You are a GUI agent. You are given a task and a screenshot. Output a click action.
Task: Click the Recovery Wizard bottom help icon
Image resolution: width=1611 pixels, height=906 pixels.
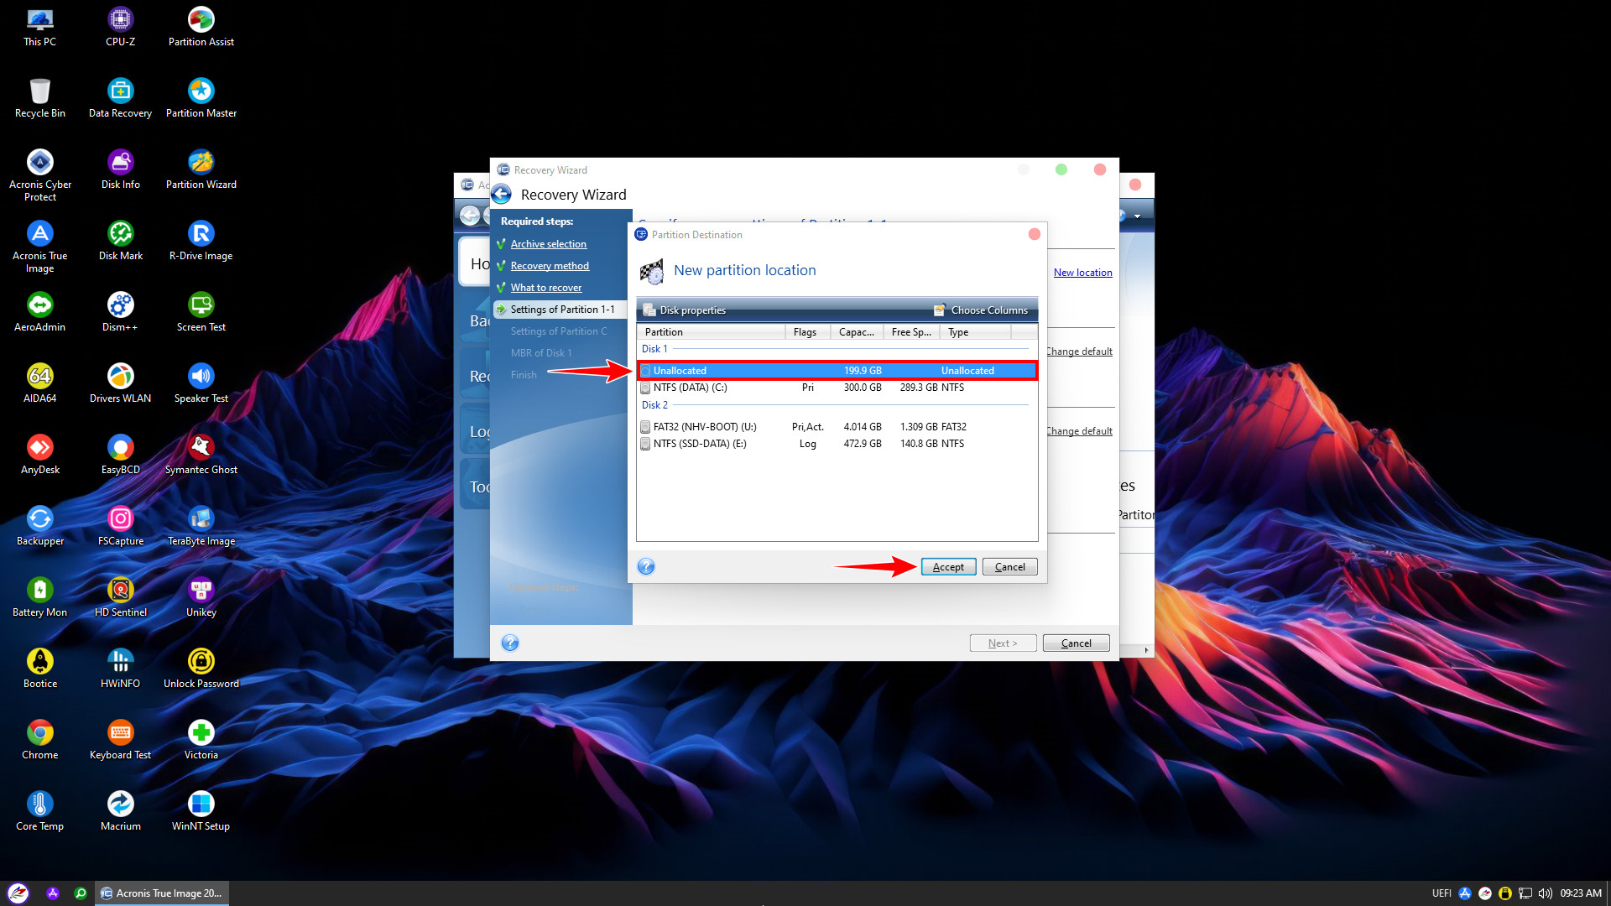(510, 643)
